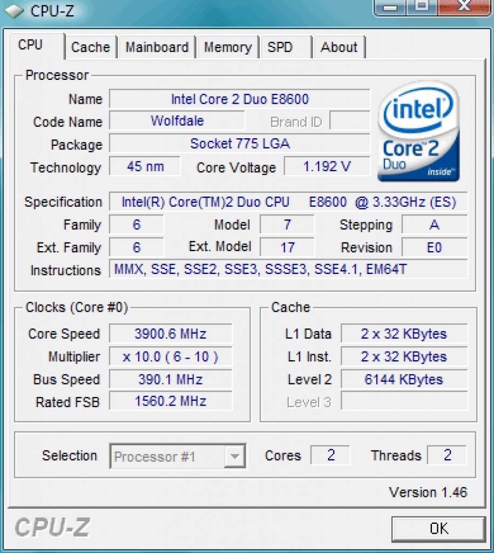Select the CPU tab
This screenshot has height=553, width=494.
(x=36, y=46)
